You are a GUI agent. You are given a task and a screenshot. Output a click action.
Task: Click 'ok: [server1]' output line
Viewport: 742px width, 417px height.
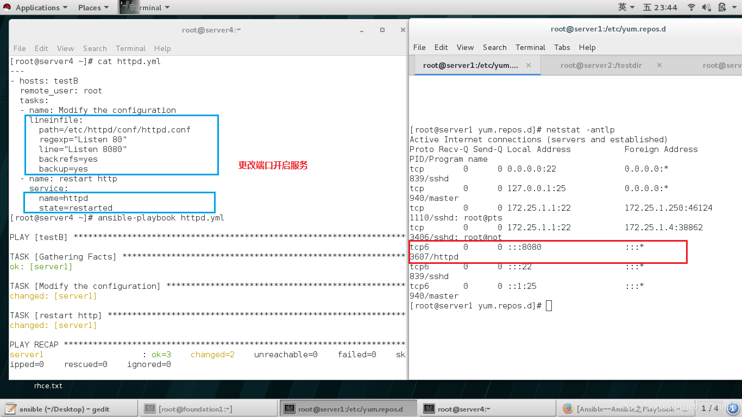click(x=41, y=267)
